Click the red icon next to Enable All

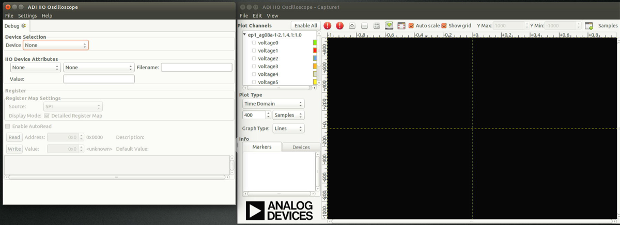(x=328, y=25)
